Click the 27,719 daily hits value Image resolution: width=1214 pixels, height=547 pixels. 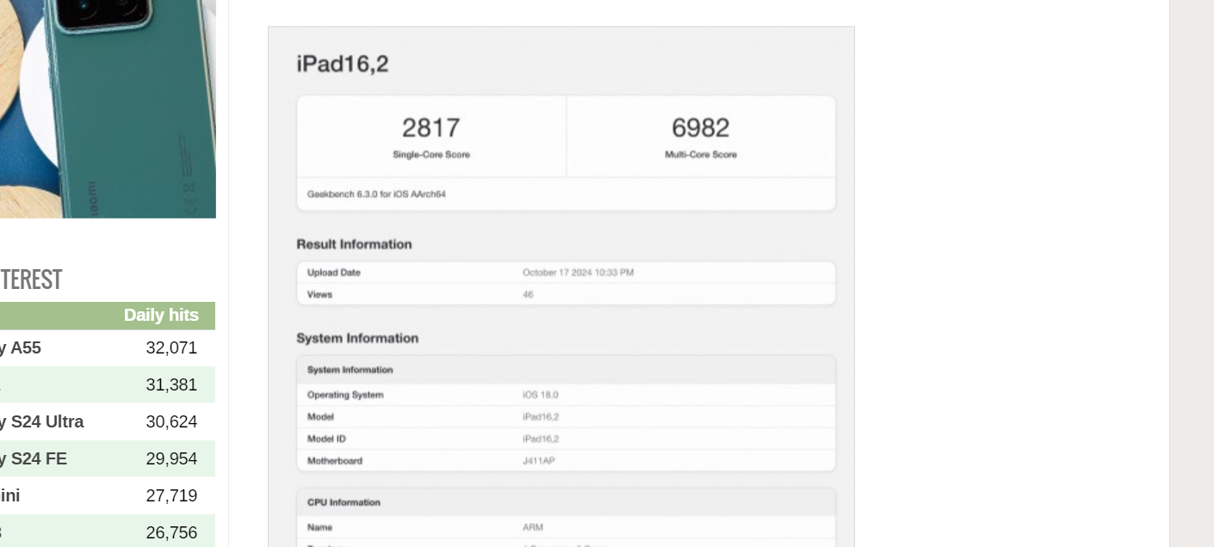point(171,496)
